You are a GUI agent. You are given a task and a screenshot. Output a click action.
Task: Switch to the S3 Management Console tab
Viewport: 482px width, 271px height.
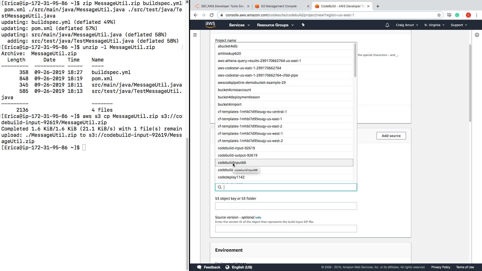click(x=279, y=6)
